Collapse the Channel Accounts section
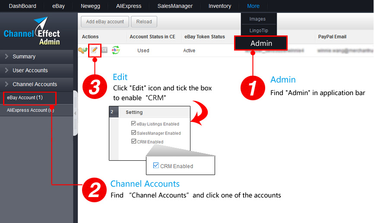Screen dimensions: 374x223 (x=37, y=84)
